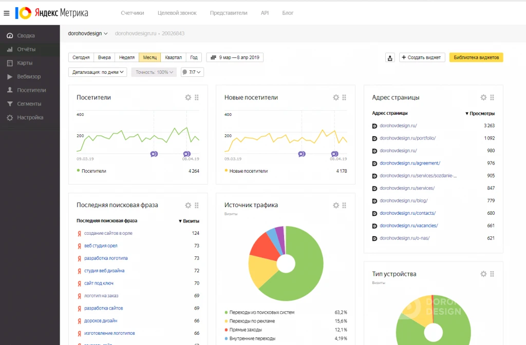Click the Библиотека виджетов button

click(476, 57)
